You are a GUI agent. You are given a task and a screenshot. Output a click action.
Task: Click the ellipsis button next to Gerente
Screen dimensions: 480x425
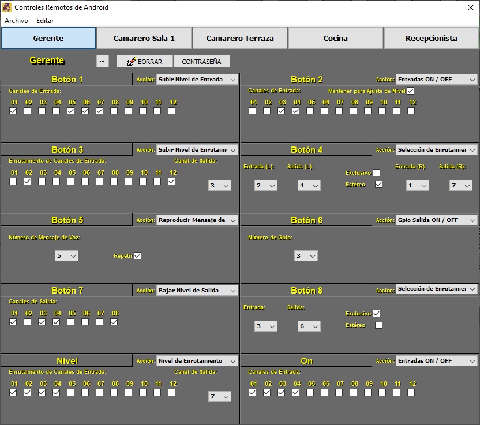point(102,61)
